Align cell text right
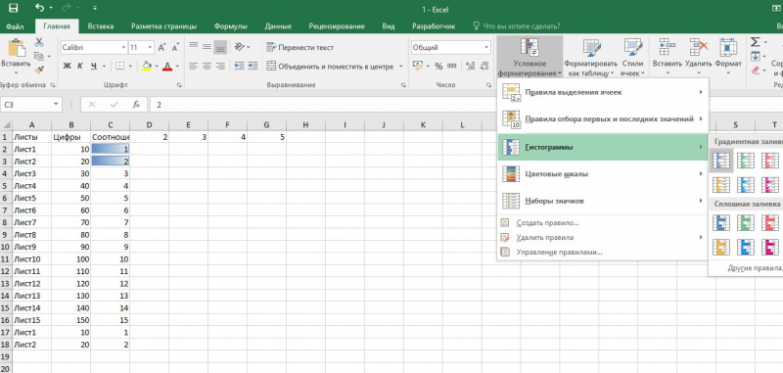783x373 pixels. click(220, 66)
